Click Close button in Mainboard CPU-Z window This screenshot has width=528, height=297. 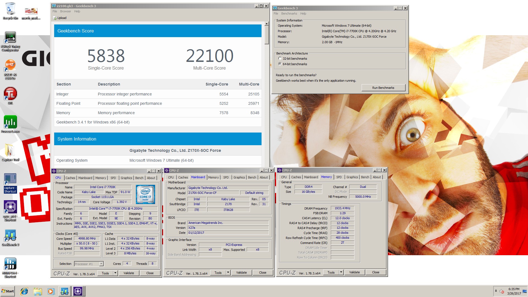pyautogui.click(x=263, y=273)
